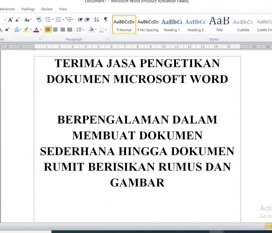
Task: Open the Mailings tab
Action: point(28,9)
